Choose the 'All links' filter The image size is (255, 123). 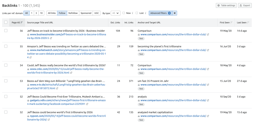pos(52,13)
